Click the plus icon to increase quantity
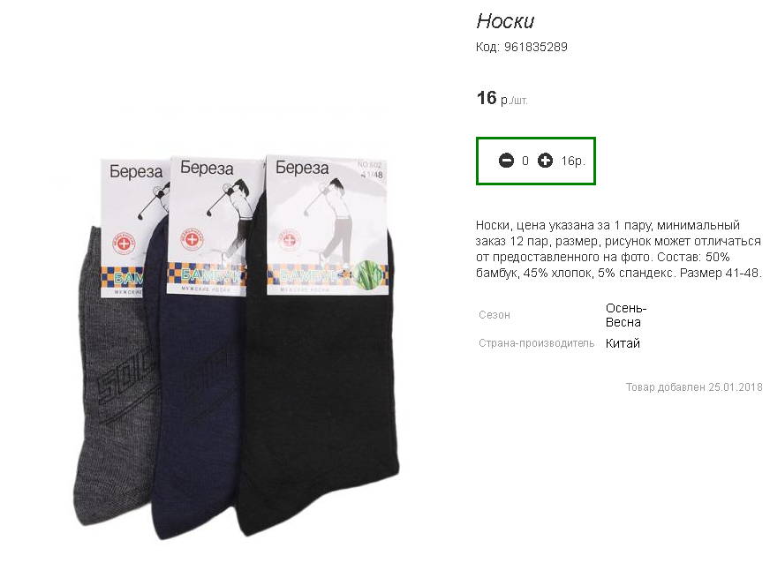The height and width of the screenshot is (563, 770). pyautogui.click(x=545, y=161)
